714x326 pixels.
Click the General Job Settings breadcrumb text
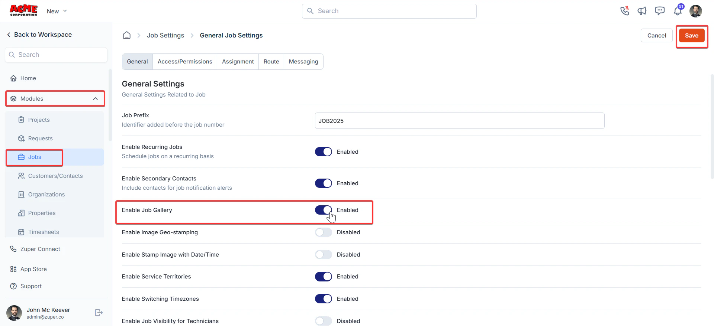[x=231, y=35]
